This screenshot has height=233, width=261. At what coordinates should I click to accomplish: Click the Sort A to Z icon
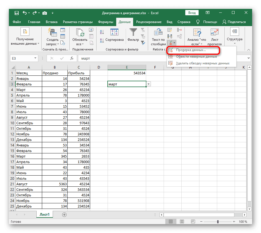point(102,32)
